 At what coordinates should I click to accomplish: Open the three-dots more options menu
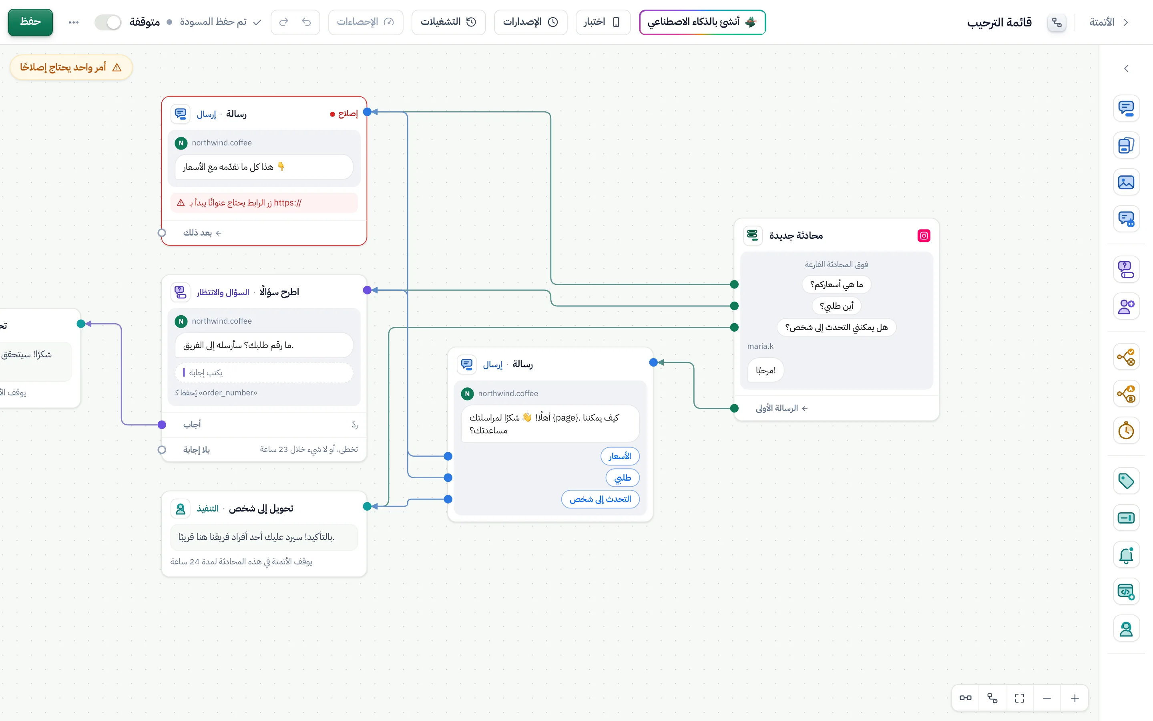73,22
